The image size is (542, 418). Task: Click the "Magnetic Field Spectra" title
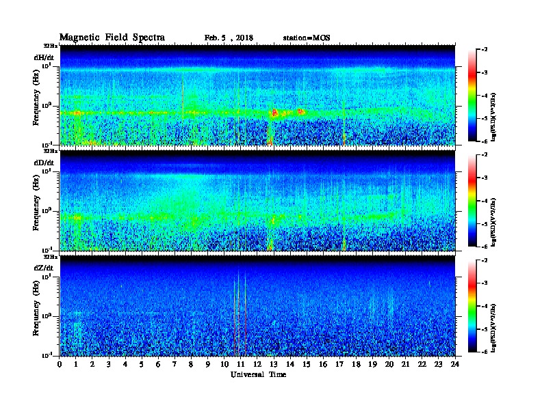(x=112, y=38)
